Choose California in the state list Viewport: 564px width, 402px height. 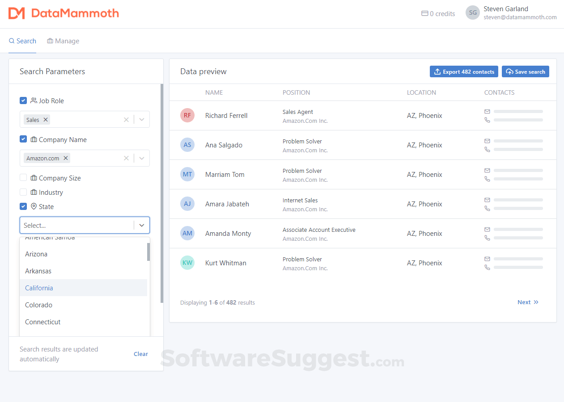pos(83,288)
